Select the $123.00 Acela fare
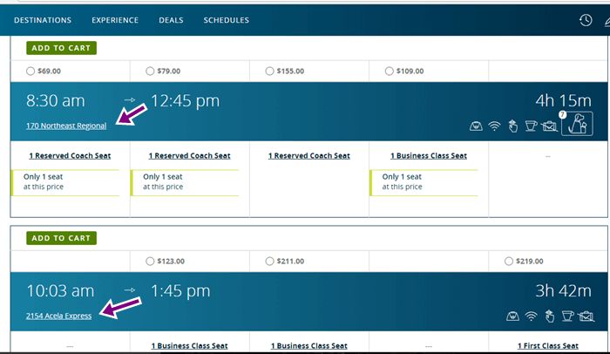The width and height of the screenshot is (610, 354). click(150, 261)
